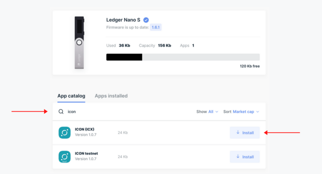
Task: Install the ICON (ICX) app
Action: 245,133
